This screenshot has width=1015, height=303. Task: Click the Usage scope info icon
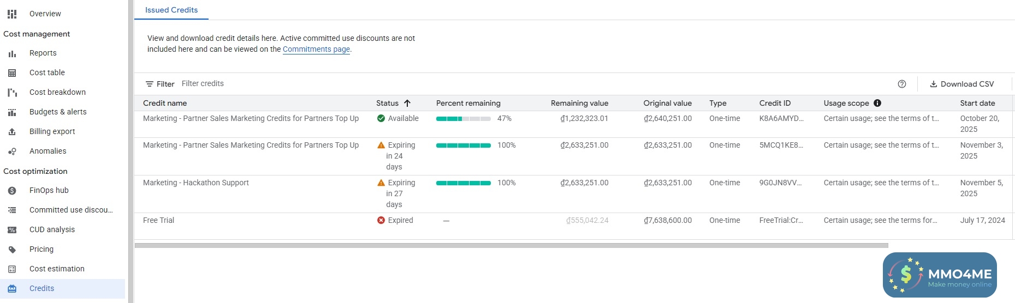[x=877, y=103]
